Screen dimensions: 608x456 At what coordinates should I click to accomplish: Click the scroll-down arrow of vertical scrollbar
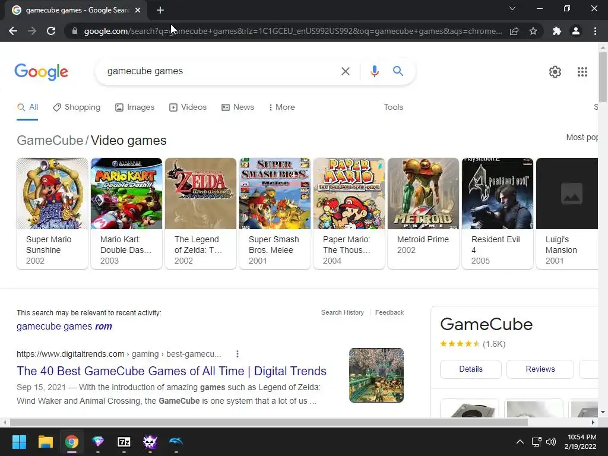tap(603, 412)
